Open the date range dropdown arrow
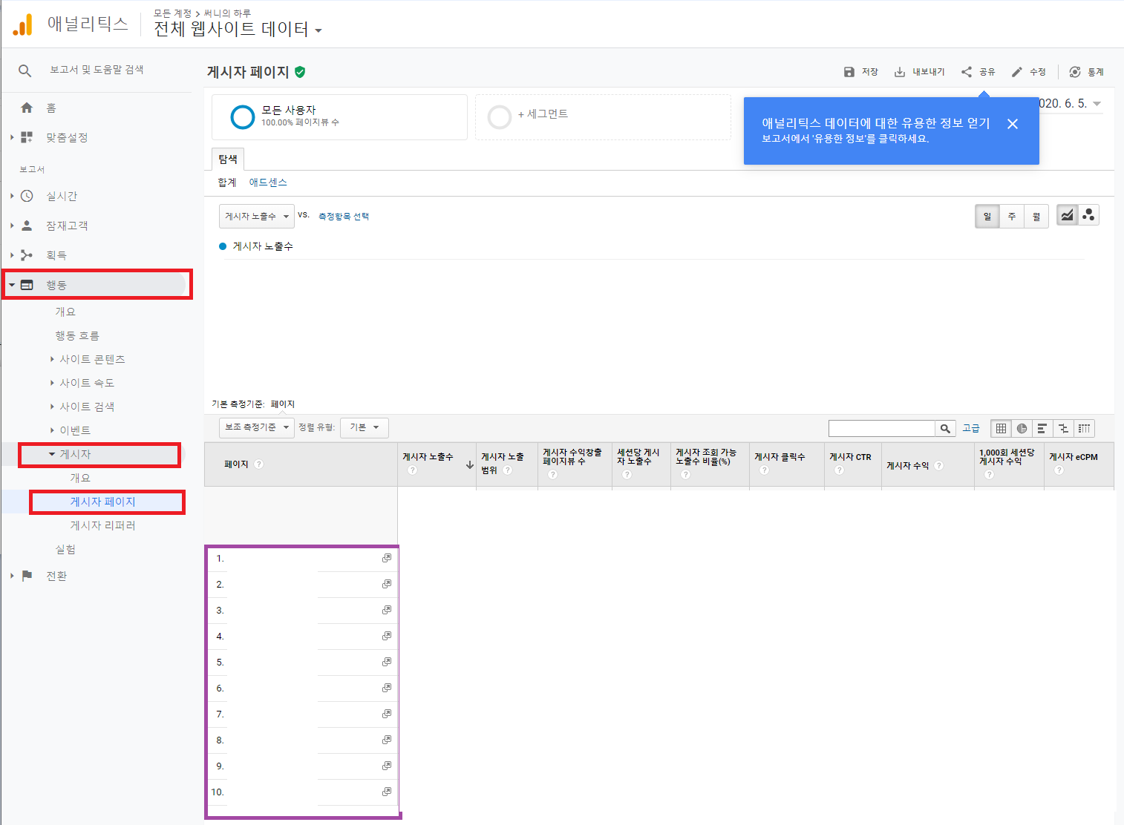This screenshot has height=825, width=1124. 1097,104
